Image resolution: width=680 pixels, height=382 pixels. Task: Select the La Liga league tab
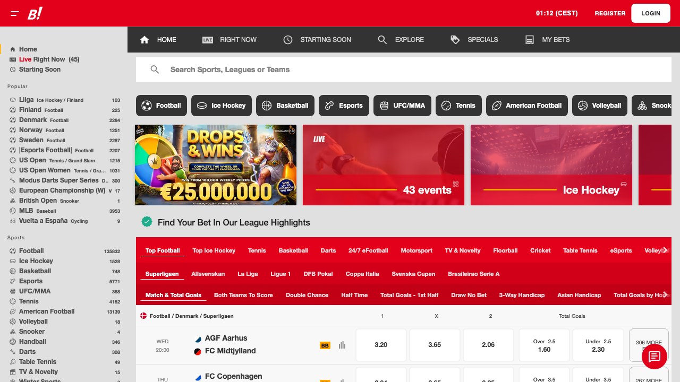[x=248, y=274]
